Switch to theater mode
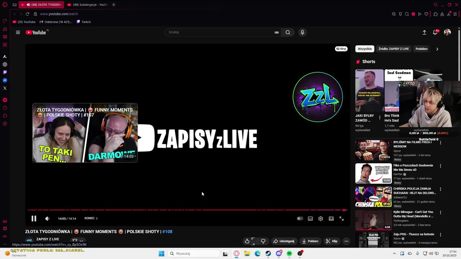Viewport: 461px width, 259px height. [331, 218]
